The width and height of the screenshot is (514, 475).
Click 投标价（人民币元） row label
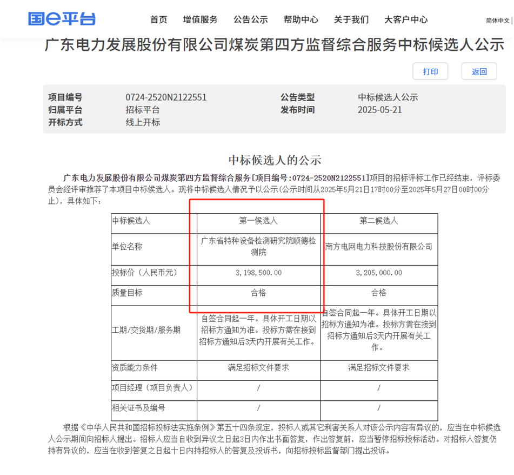click(144, 273)
